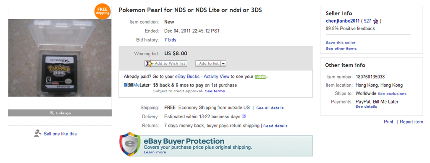Open eBay Bucks - Activity View link
Viewport: 430px width, 163px height.
(202, 77)
